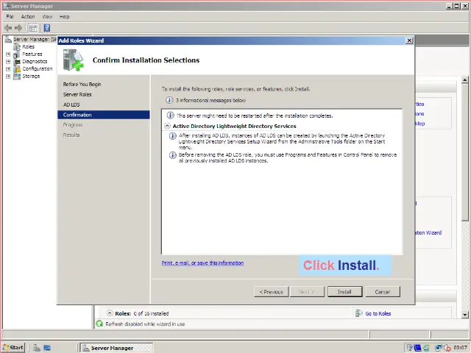
Task: Click the network icon in system tray
Action: [439, 348]
